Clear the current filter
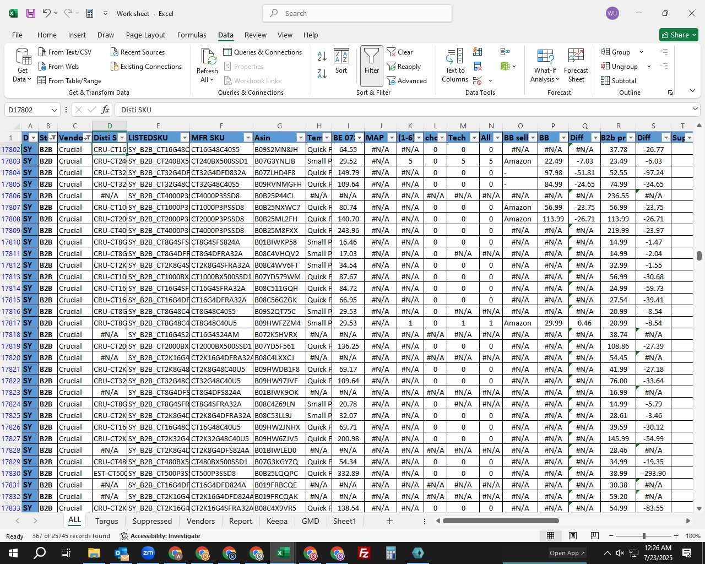705x564 pixels. (400, 52)
